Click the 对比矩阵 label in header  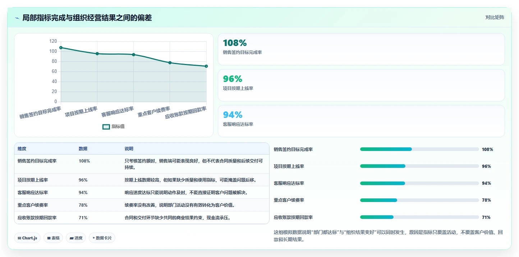tap(495, 17)
